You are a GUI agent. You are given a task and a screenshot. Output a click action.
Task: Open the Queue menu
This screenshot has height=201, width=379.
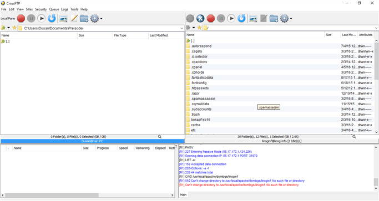54,9
